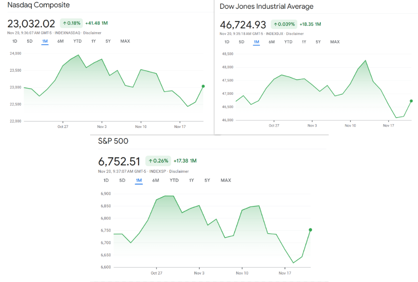Show 5Y view for Dow Jones
This screenshot has width=418, height=282.
pos(318,42)
